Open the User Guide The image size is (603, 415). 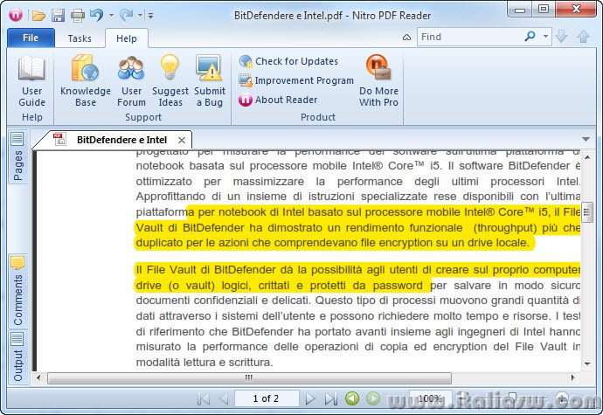pyautogui.click(x=32, y=81)
